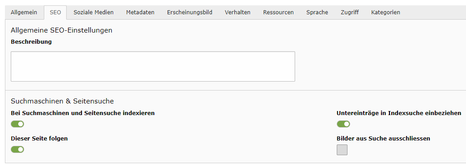
Task: Show the Ressourcen tab
Action: (279, 12)
